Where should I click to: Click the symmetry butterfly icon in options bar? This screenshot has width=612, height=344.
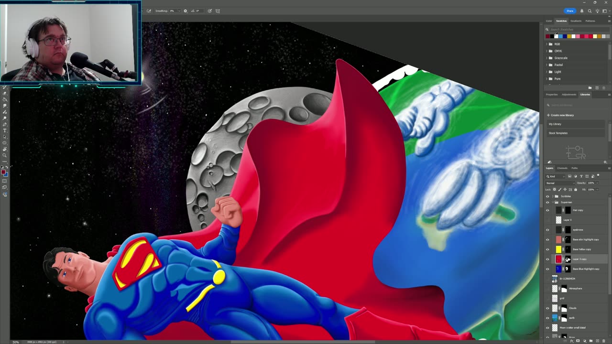tap(218, 11)
